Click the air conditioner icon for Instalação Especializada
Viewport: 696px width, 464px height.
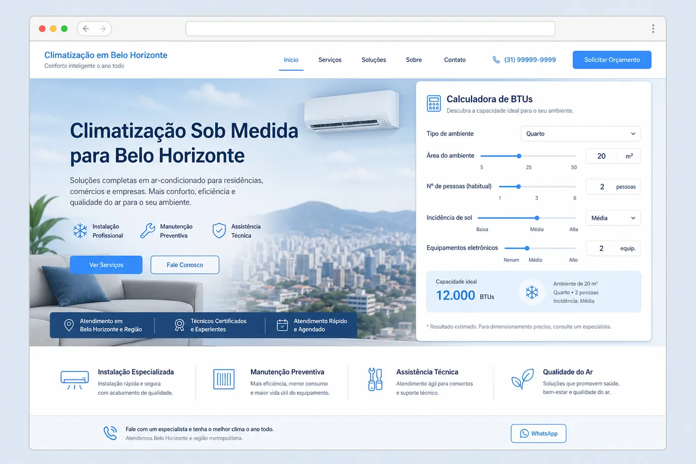[75, 380]
